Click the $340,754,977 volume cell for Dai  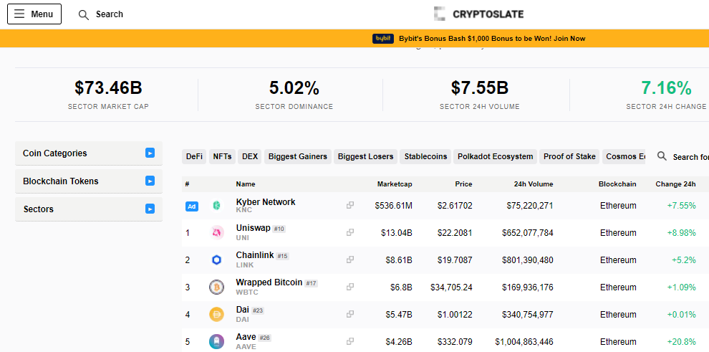(x=527, y=315)
